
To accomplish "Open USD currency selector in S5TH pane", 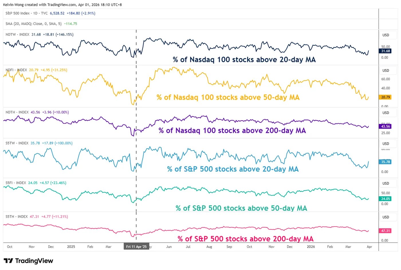I will (386, 217).
